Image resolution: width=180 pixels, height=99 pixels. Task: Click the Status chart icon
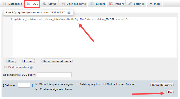tap(44, 4)
